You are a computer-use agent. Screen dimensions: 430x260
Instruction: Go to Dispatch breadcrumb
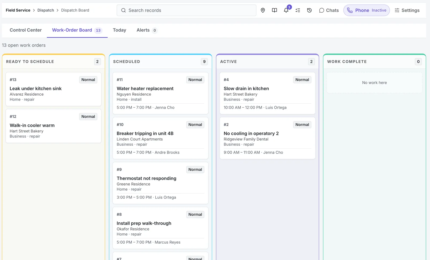[x=46, y=10]
